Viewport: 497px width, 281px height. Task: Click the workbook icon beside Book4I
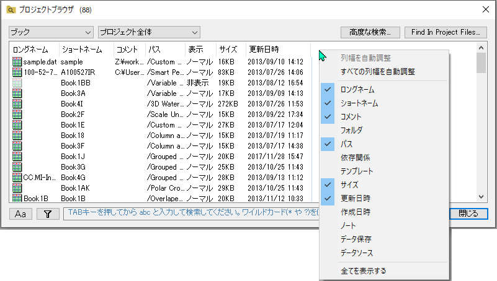click(17, 104)
